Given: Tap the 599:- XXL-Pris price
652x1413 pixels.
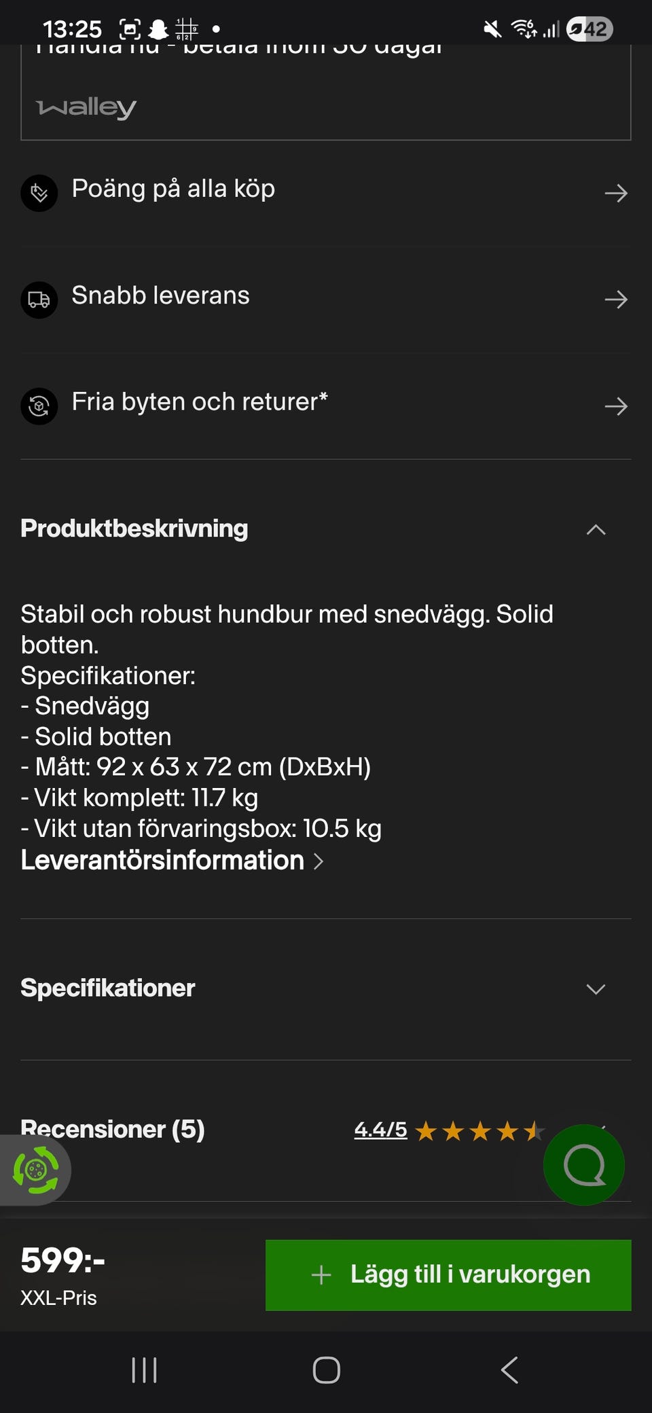Looking at the screenshot, I should [62, 1274].
